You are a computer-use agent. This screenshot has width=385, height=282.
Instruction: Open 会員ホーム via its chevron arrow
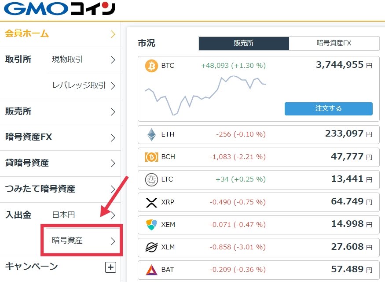coord(113,34)
